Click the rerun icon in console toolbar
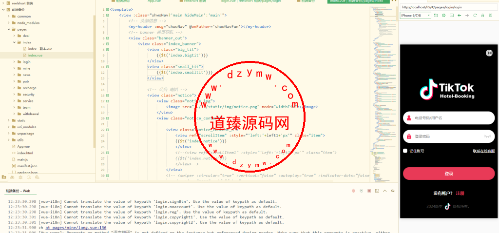Viewport: 499px width, 233px height. (362, 191)
